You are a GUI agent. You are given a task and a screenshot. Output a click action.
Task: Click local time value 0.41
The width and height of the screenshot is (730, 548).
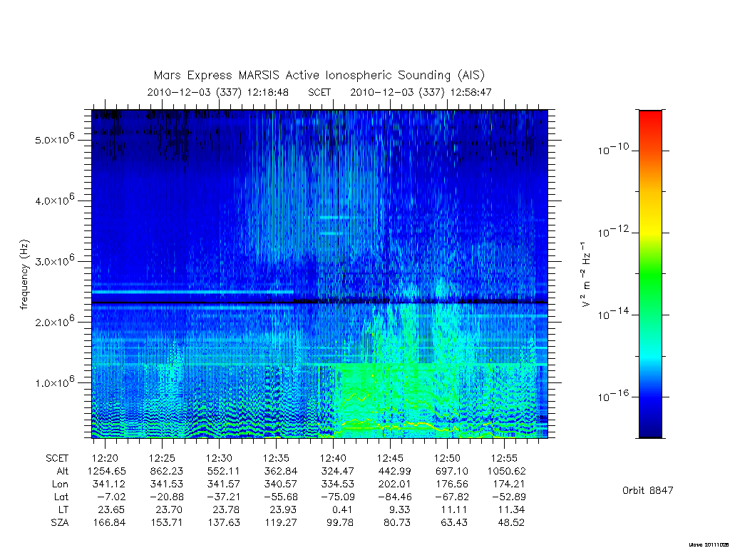click(x=343, y=509)
